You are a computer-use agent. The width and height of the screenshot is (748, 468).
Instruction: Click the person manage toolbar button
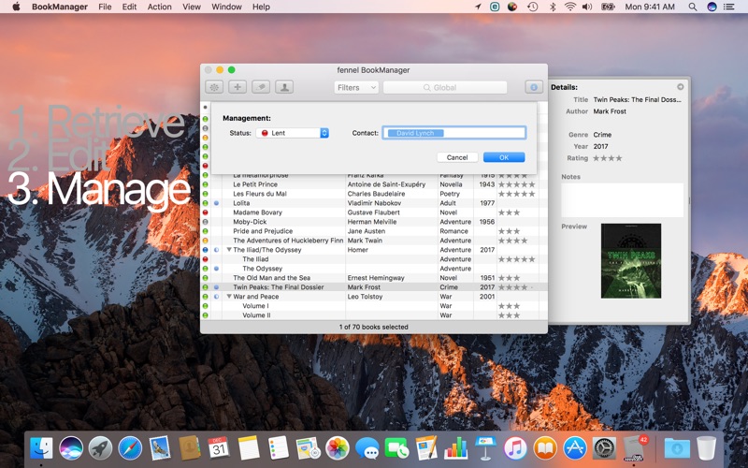[x=284, y=87]
